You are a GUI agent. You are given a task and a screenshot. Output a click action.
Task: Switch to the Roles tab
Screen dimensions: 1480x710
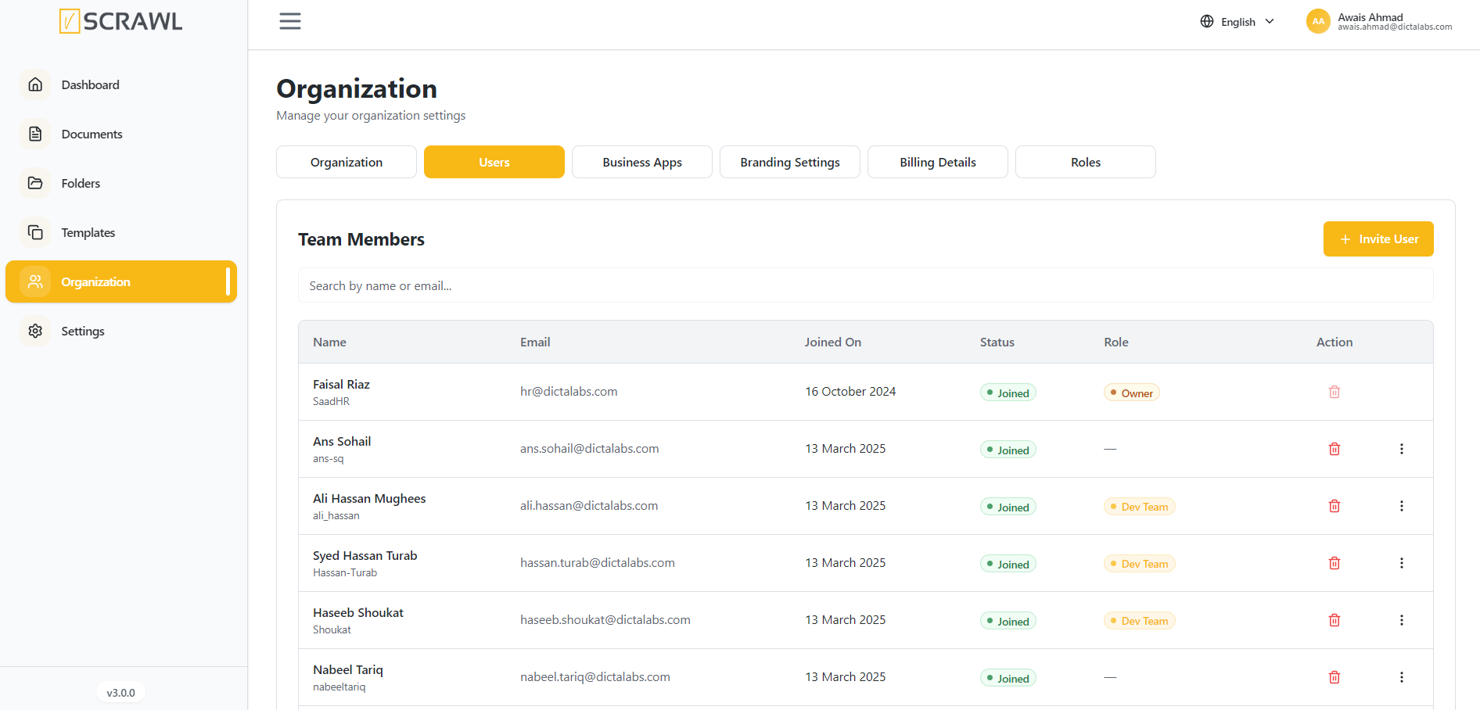click(1086, 162)
